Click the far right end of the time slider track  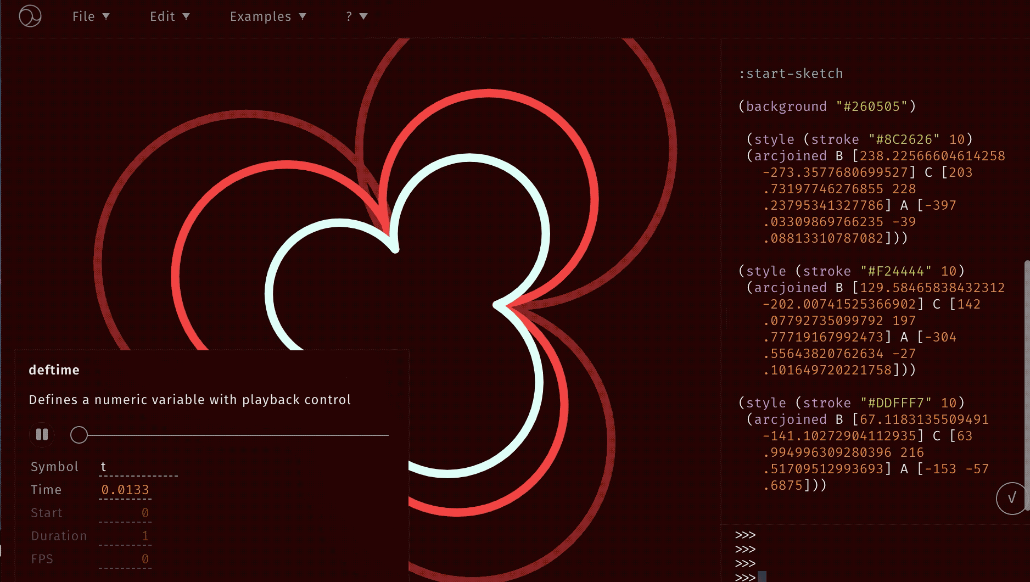387,435
